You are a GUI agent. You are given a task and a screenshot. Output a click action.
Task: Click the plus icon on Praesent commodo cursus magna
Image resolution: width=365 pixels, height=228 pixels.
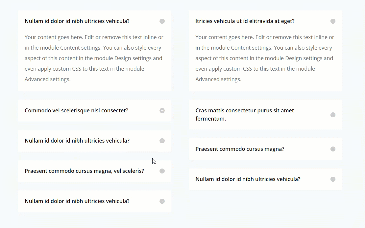(x=333, y=149)
